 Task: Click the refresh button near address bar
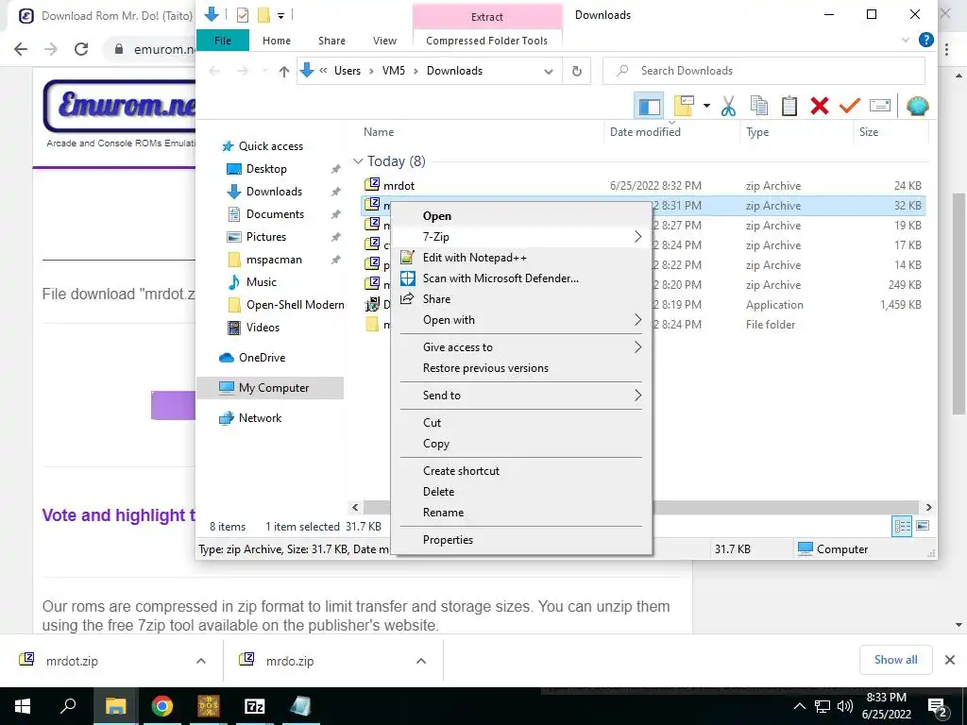tap(577, 71)
